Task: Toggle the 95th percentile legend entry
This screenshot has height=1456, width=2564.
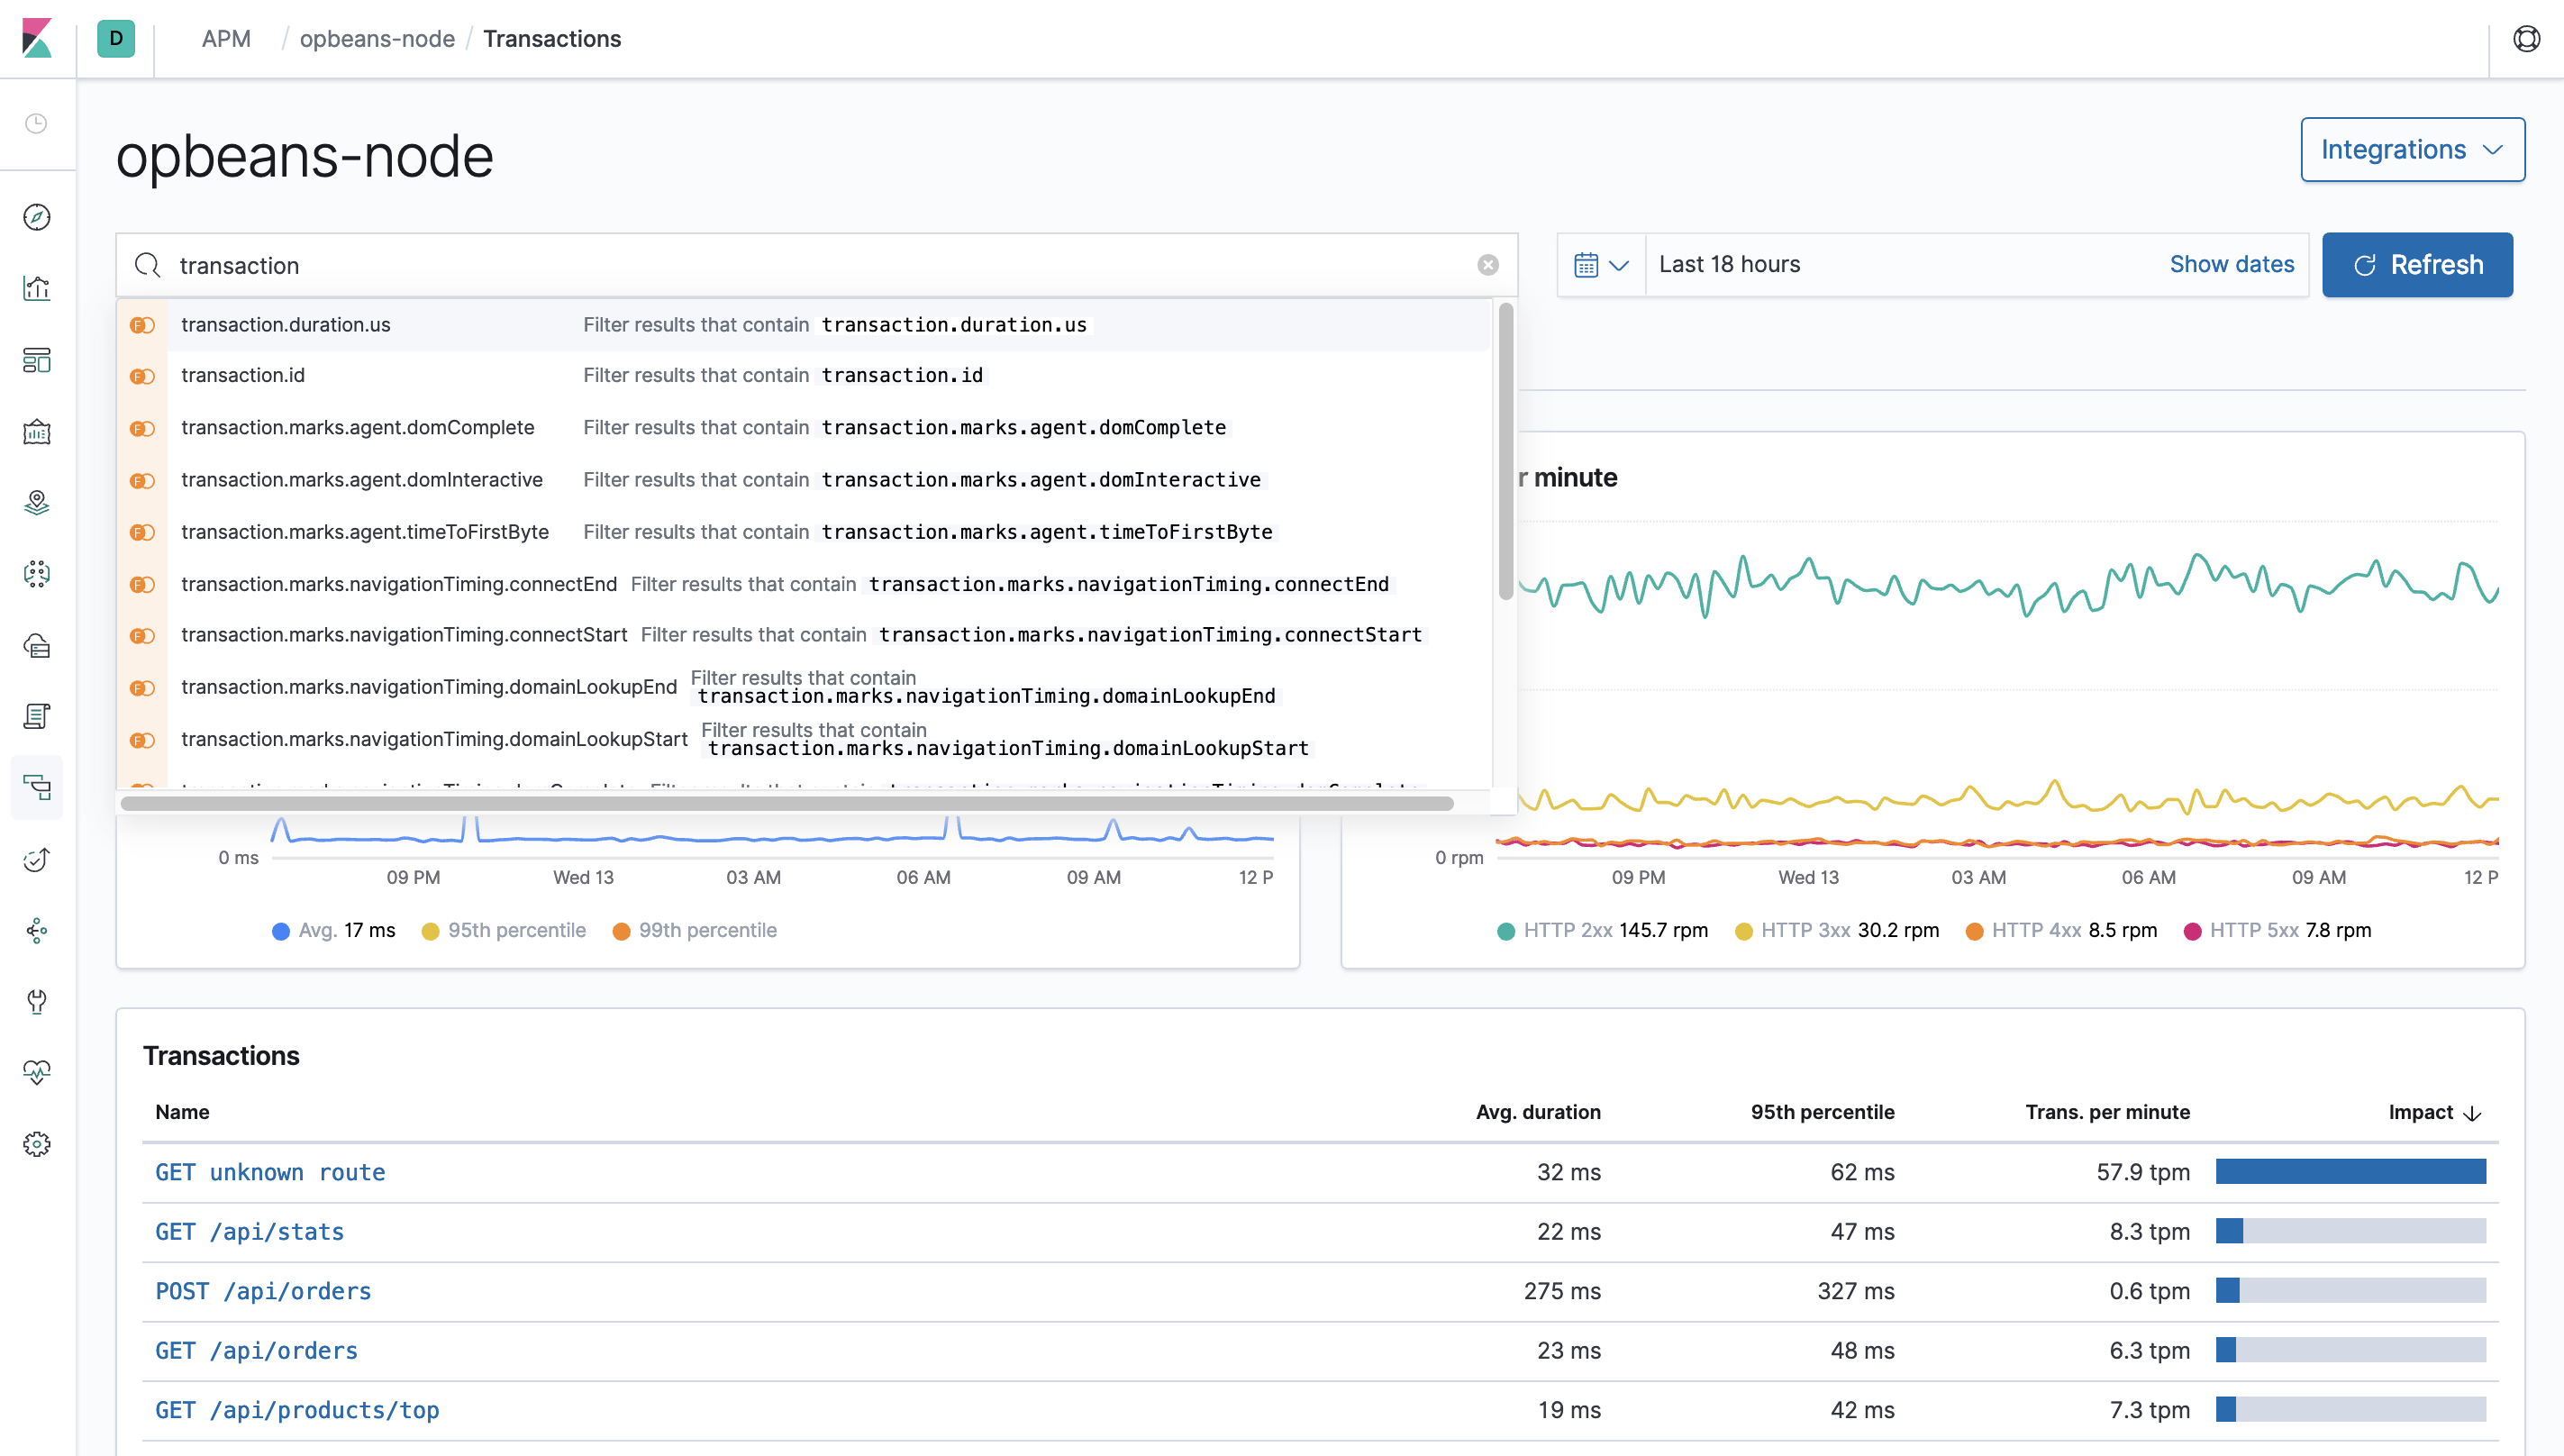Action: [x=504, y=930]
